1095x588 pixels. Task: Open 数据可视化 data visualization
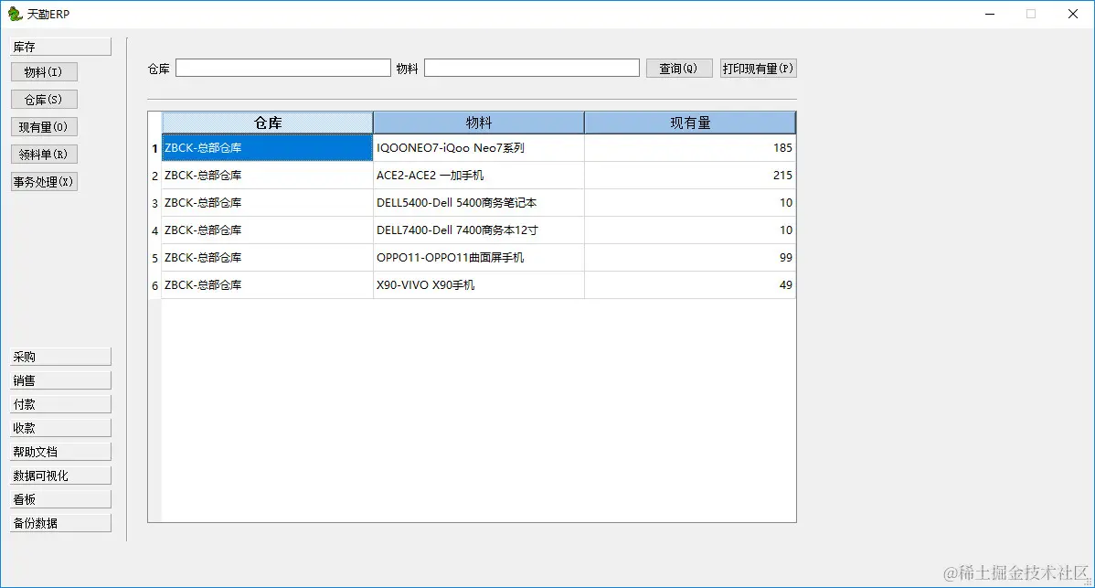point(59,475)
